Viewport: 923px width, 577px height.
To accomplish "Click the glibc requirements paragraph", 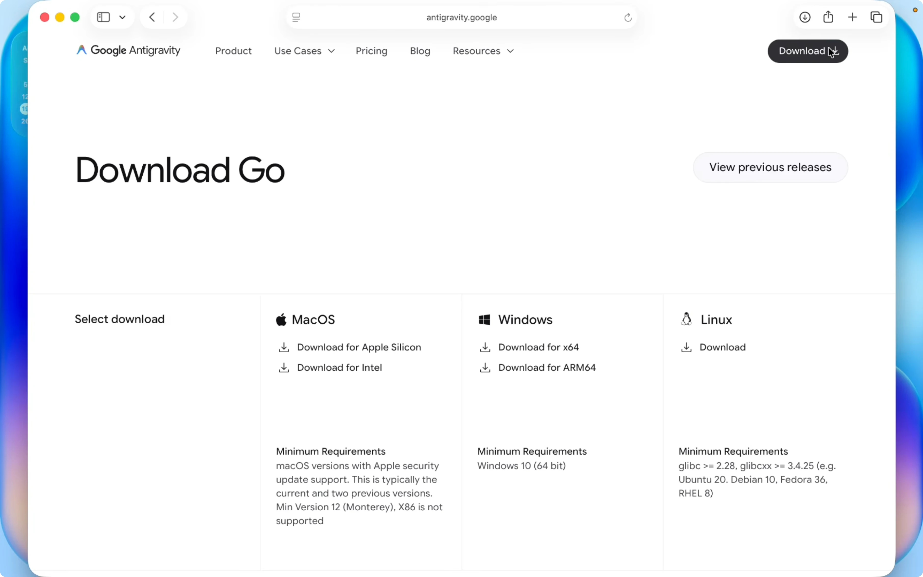I will 757,479.
